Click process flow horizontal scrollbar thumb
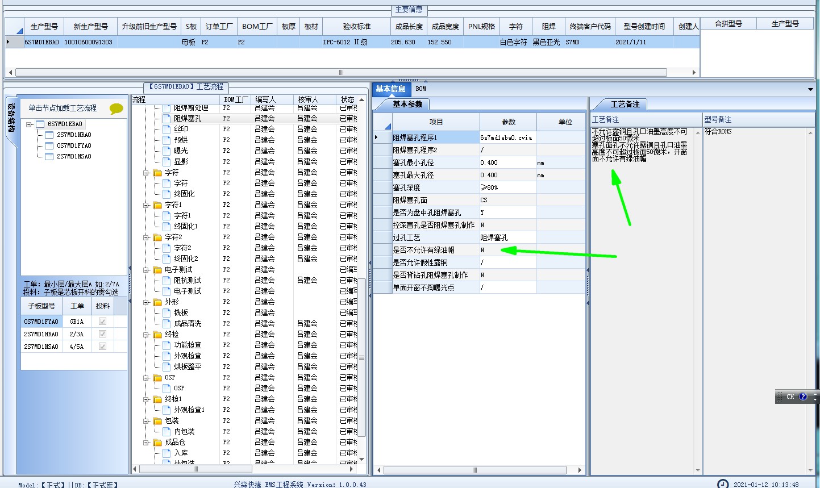Viewport: 820px width, 488px height. [x=196, y=469]
